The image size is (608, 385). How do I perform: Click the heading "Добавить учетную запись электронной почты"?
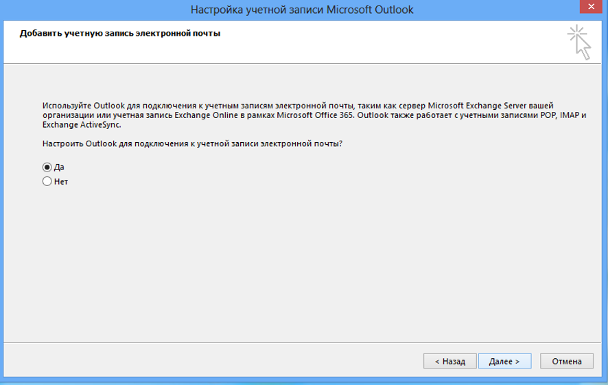[x=120, y=33]
